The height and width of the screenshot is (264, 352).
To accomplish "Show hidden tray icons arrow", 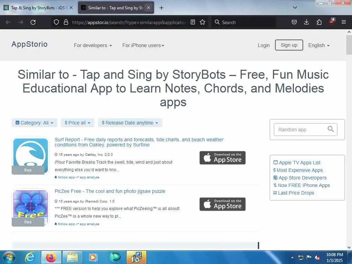I will (x=292, y=257).
